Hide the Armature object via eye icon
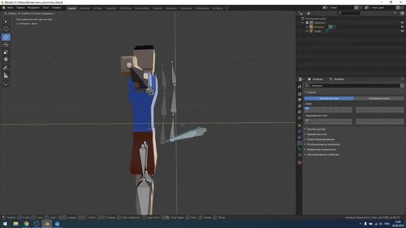 [402, 27]
